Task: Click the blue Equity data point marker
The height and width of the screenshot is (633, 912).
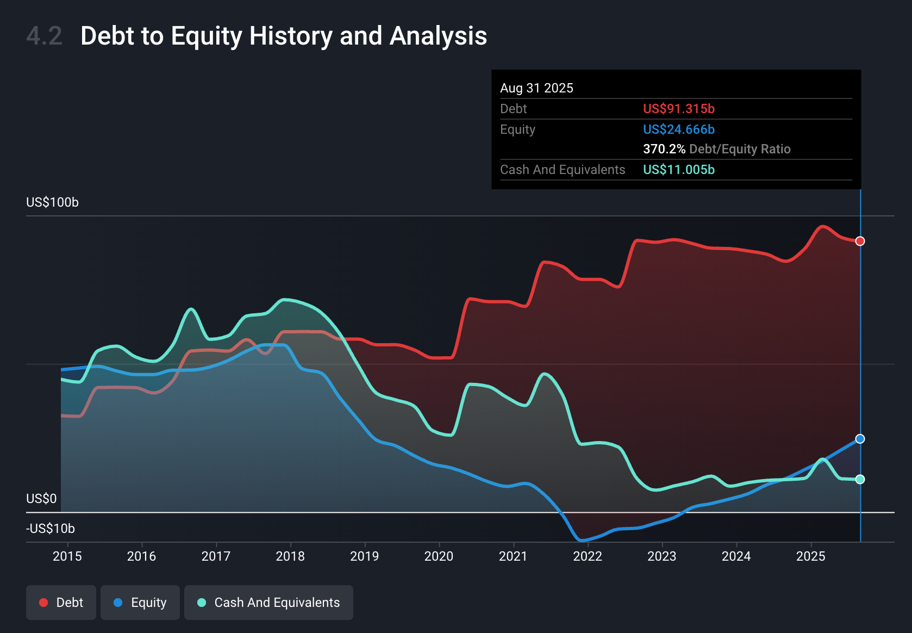Action: click(x=860, y=439)
